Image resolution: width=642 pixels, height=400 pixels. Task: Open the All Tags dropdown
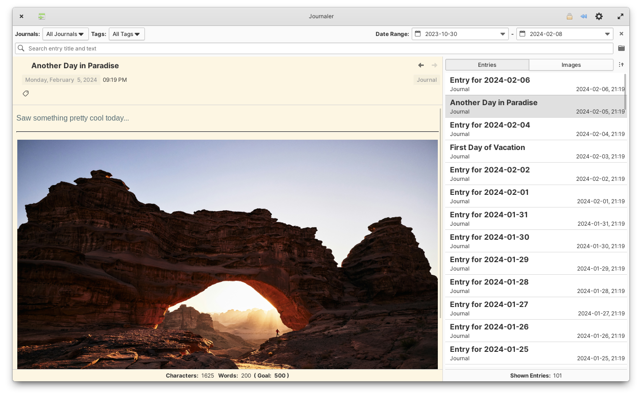(x=127, y=34)
